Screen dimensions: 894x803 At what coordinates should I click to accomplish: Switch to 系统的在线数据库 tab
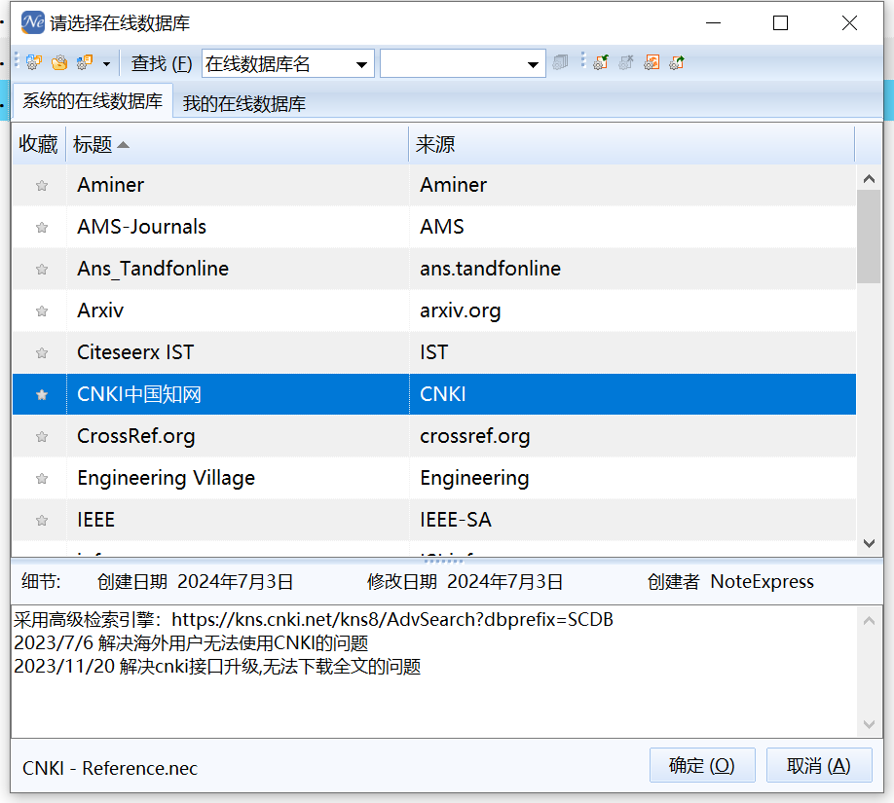(93, 101)
